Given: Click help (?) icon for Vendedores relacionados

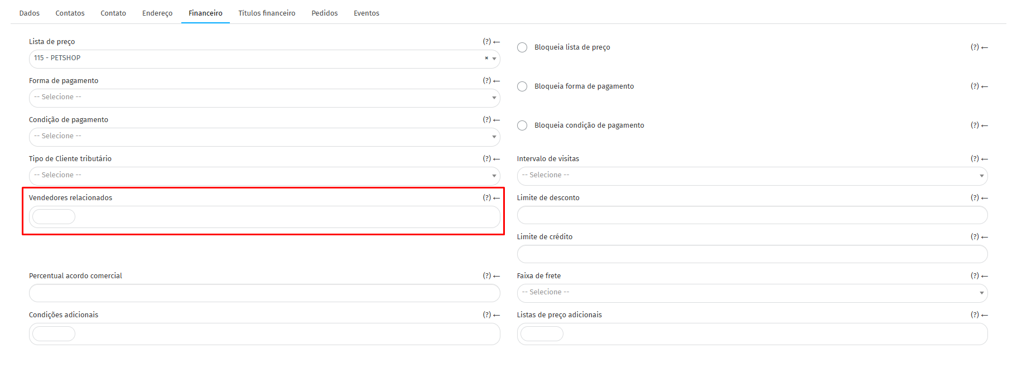Looking at the screenshot, I should click(x=487, y=198).
